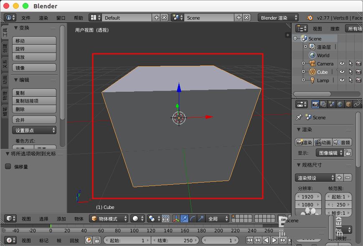Click frame 100 on the timeline
Screen dimensions: 363x246
point(135,230)
